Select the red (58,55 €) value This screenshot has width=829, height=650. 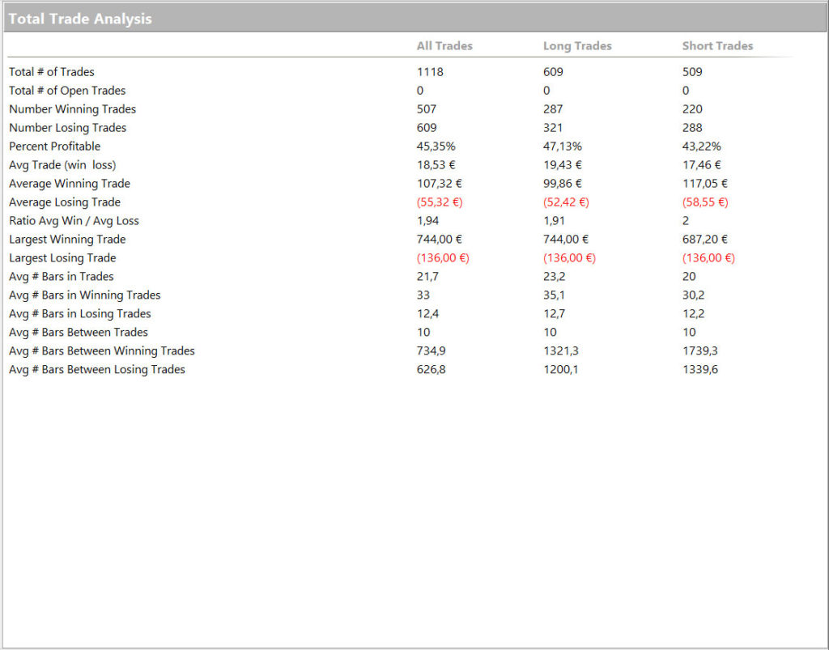[705, 202]
